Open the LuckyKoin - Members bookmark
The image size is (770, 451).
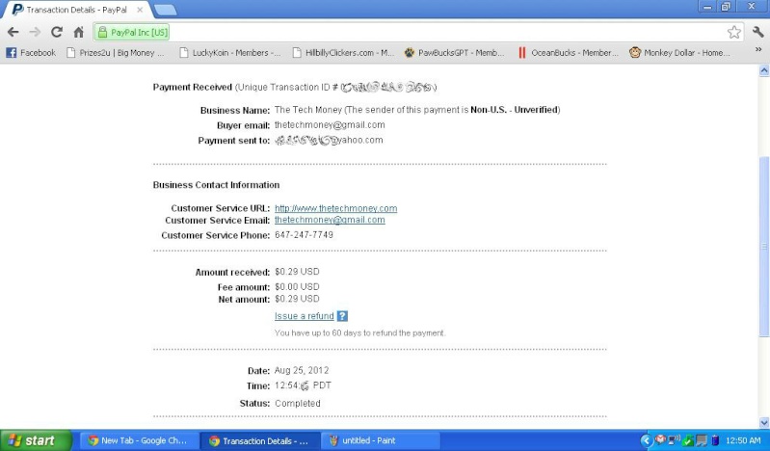(x=229, y=53)
